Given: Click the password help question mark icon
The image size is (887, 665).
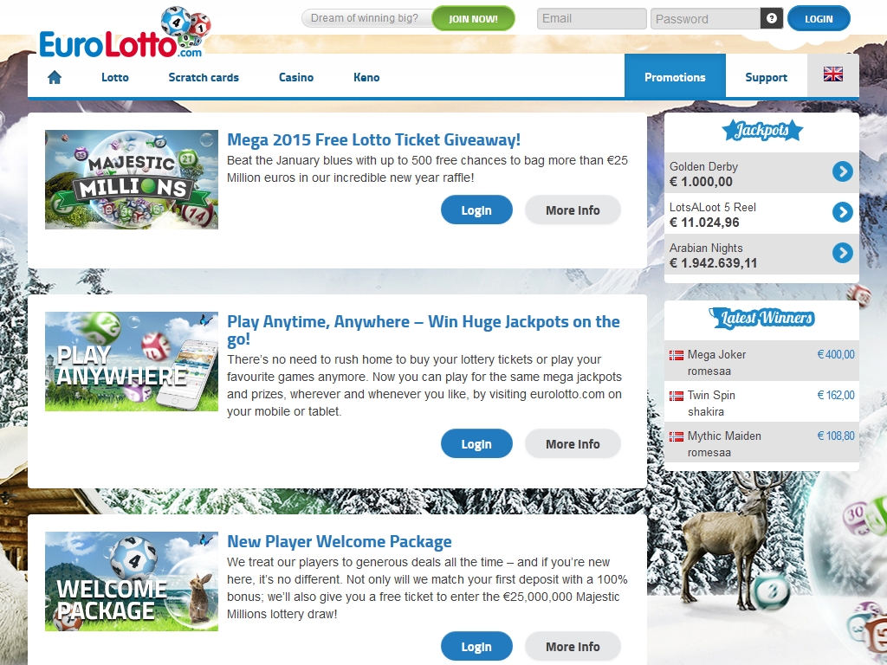Looking at the screenshot, I should pos(771,18).
